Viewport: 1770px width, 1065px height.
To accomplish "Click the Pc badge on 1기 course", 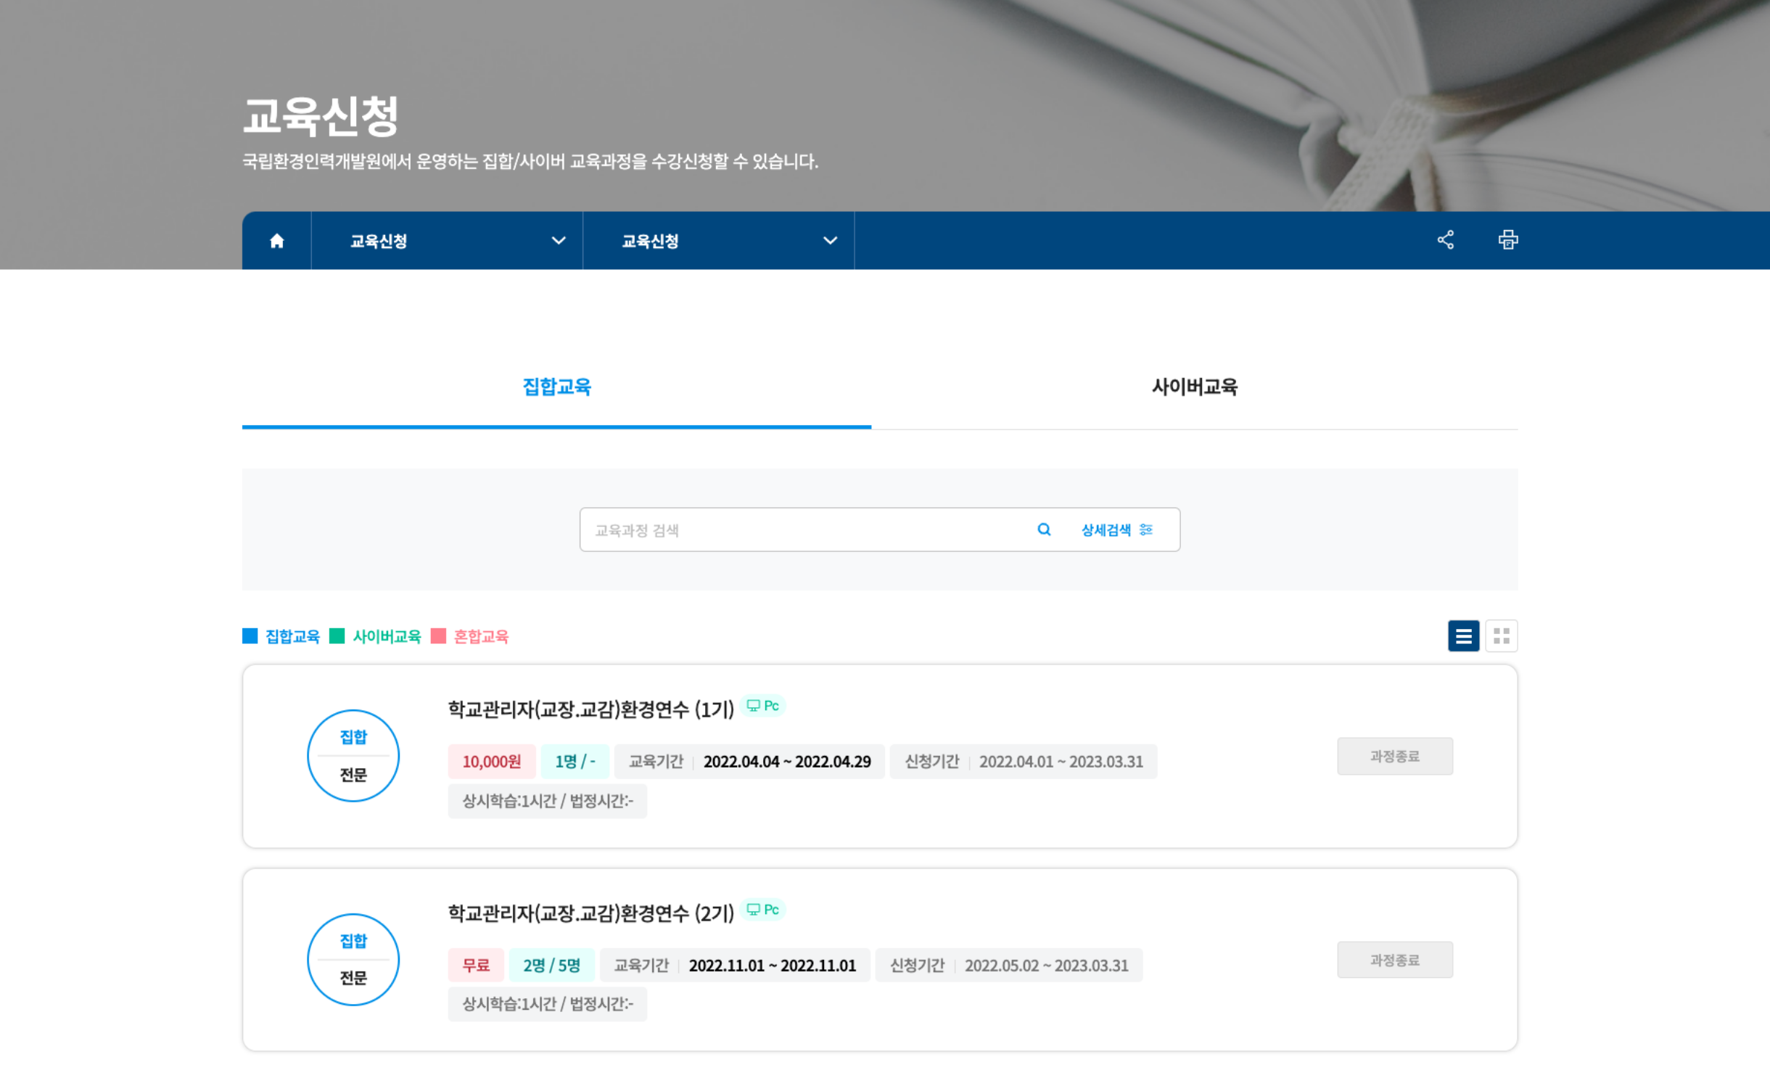I will point(762,705).
